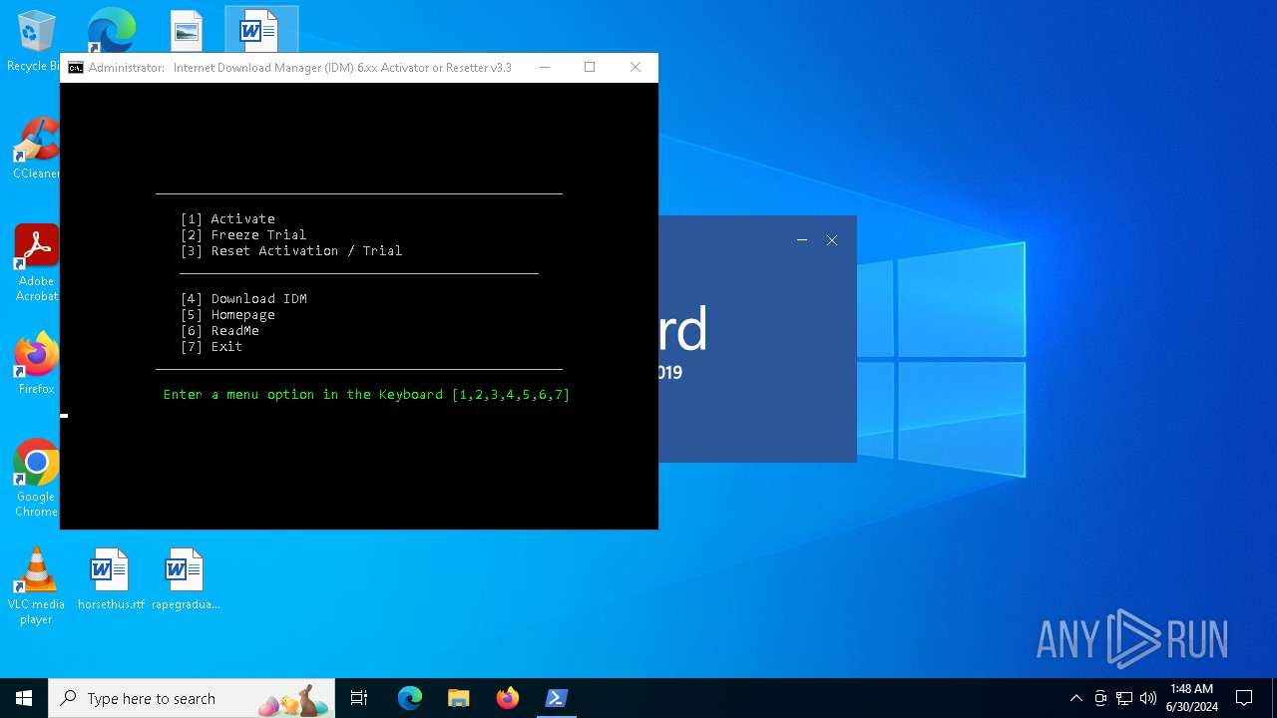Click the green 'Enter a menu option' prompt

pos(366,395)
